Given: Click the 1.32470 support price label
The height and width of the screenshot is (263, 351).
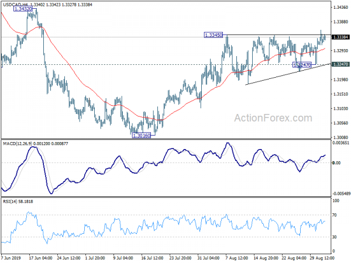Looking at the screenshot, I should [302, 65].
